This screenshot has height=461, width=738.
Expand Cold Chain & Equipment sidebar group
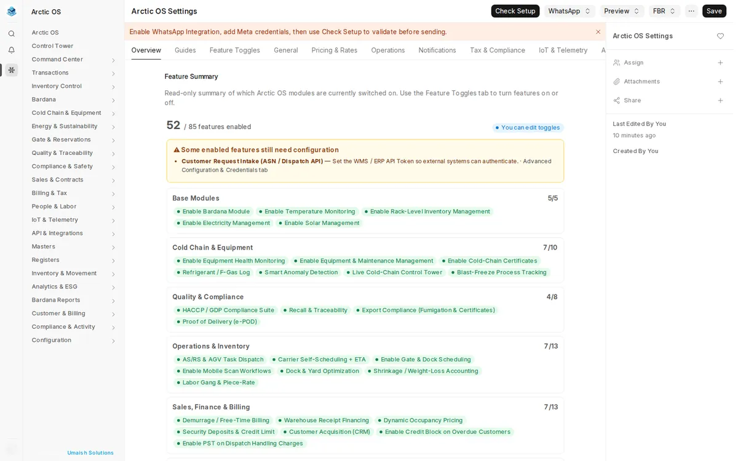point(113,114)
